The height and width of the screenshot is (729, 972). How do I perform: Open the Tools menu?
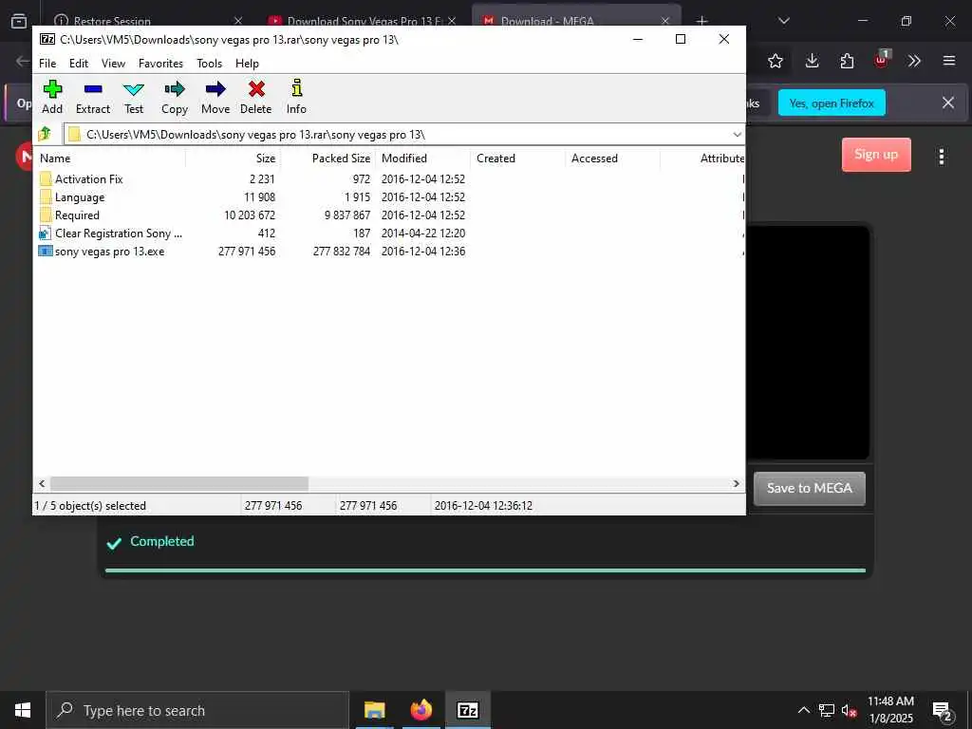click(209, 64)
